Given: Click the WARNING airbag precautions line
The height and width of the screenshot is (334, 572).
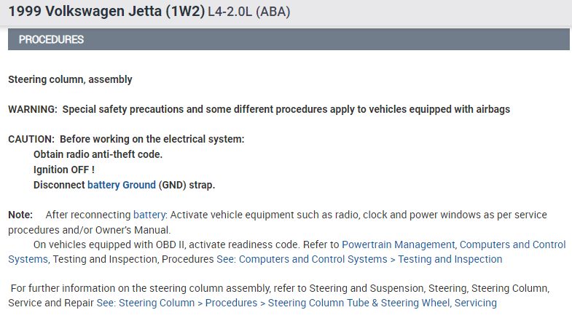Looking at the screenshot, I should [259, 109].
